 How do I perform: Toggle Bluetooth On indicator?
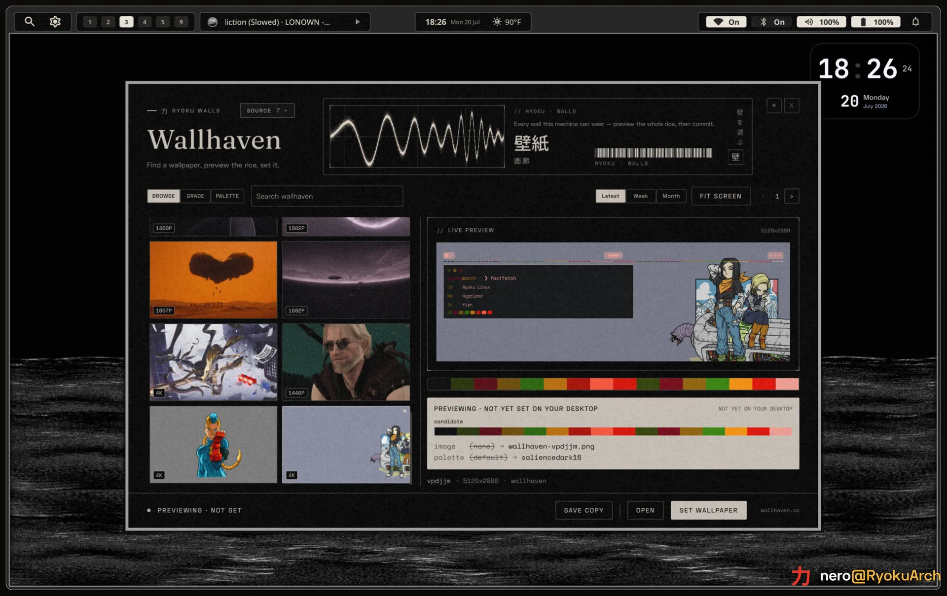coord(772,22)
